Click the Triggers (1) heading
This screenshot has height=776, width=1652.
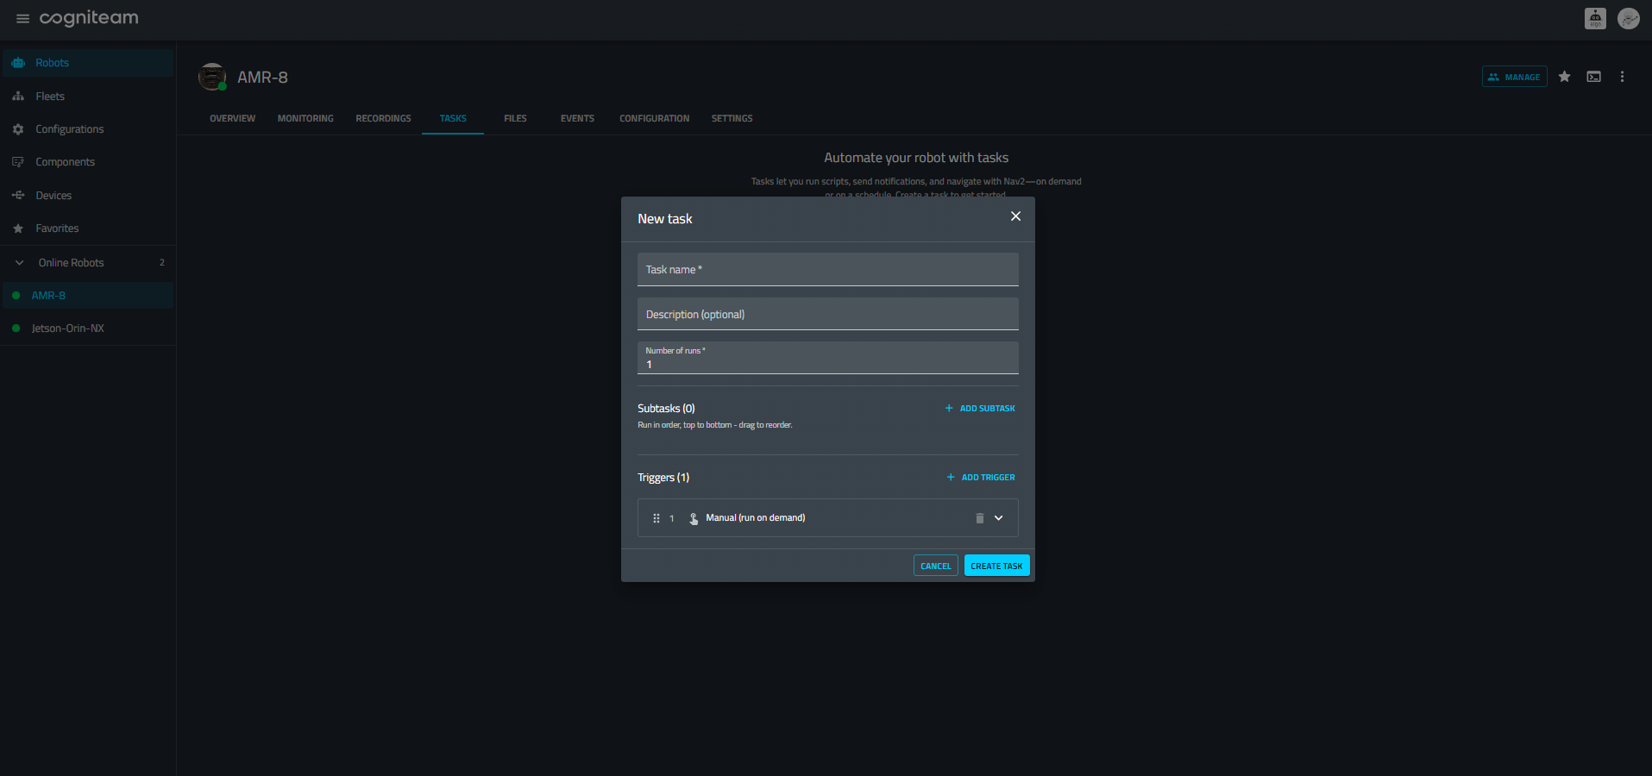(x=663, y=478)
